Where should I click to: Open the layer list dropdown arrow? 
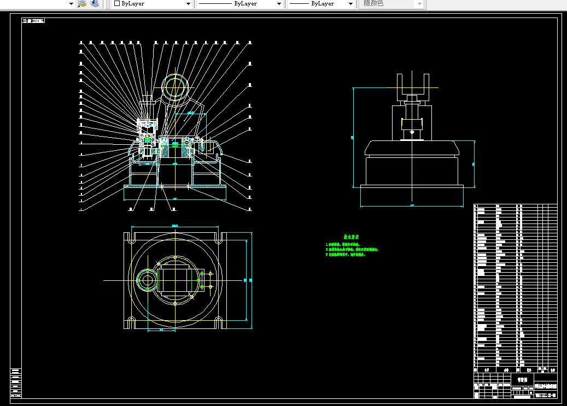(71, 4)
